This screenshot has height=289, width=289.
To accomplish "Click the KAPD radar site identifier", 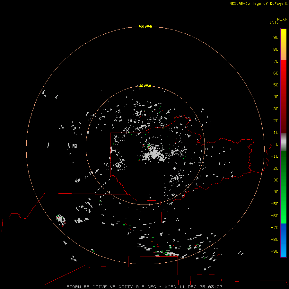I will [x=171, y=287].
